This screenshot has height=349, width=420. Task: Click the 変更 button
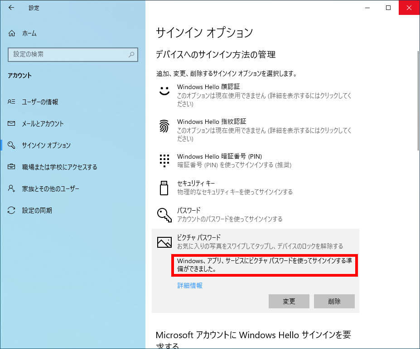pyautogui.click(x=289, y=301)
